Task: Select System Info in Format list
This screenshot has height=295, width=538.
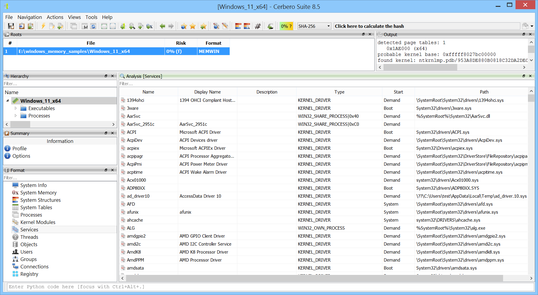Action: pyautogui.click(x=33, y=185)
